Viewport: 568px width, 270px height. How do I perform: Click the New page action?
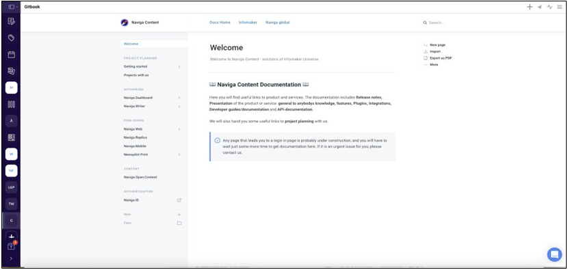point(437,45)
